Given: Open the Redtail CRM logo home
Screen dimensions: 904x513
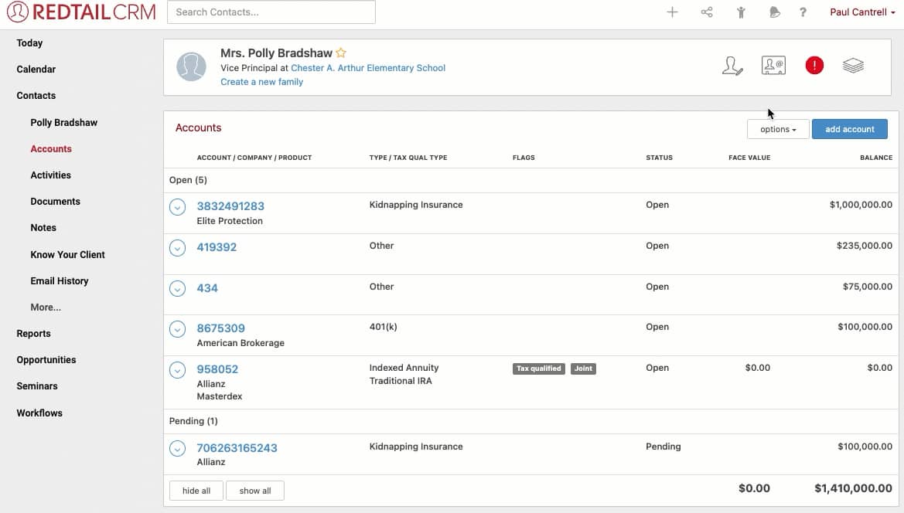Looking at the screenshot, I should [81, 12].
